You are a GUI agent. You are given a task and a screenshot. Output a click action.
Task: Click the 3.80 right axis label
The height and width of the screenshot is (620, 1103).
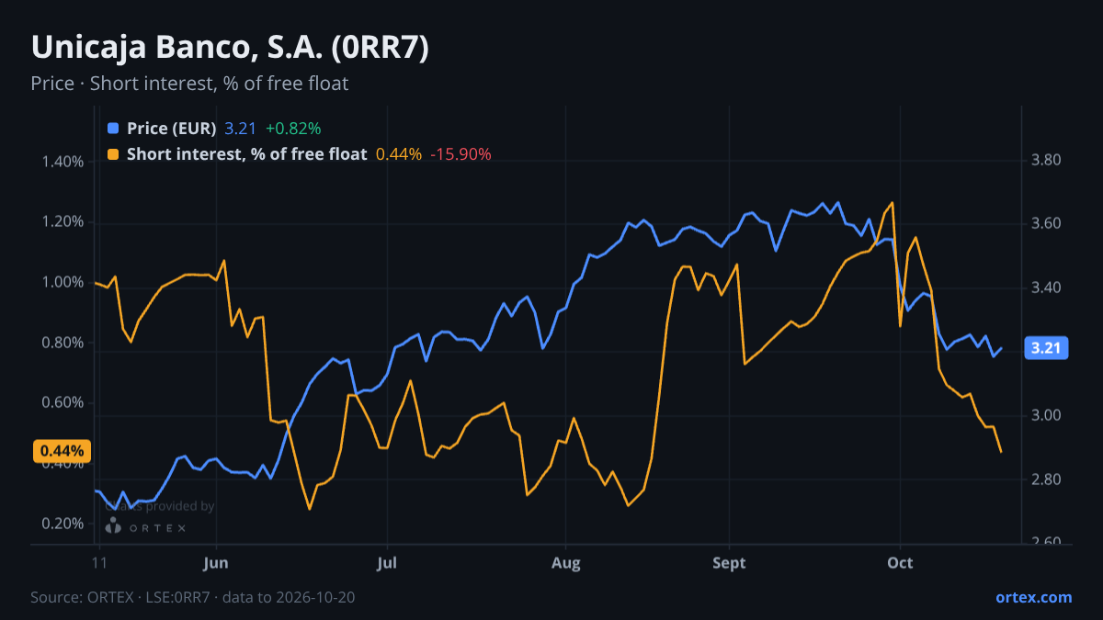pos(1047,161)
